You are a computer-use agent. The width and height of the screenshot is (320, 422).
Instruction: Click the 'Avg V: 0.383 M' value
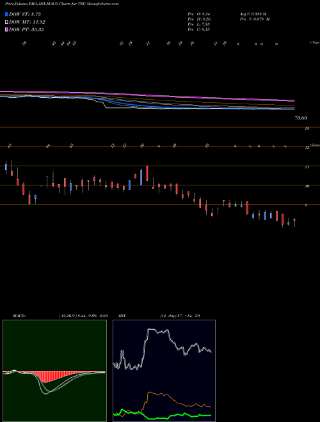tap(252, 14)
